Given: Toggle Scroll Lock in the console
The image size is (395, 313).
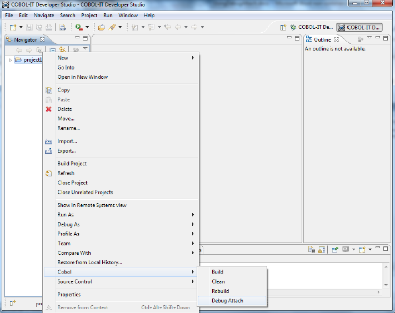Looking at the screenshot, I should tap(322, 250).
